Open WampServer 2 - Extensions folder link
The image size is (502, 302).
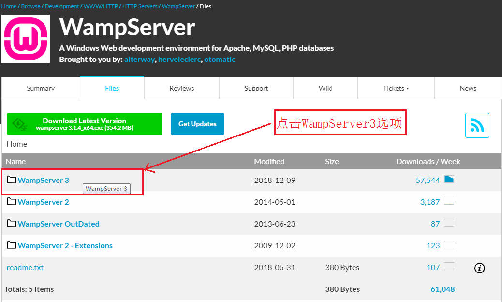(x=65, y=246)
